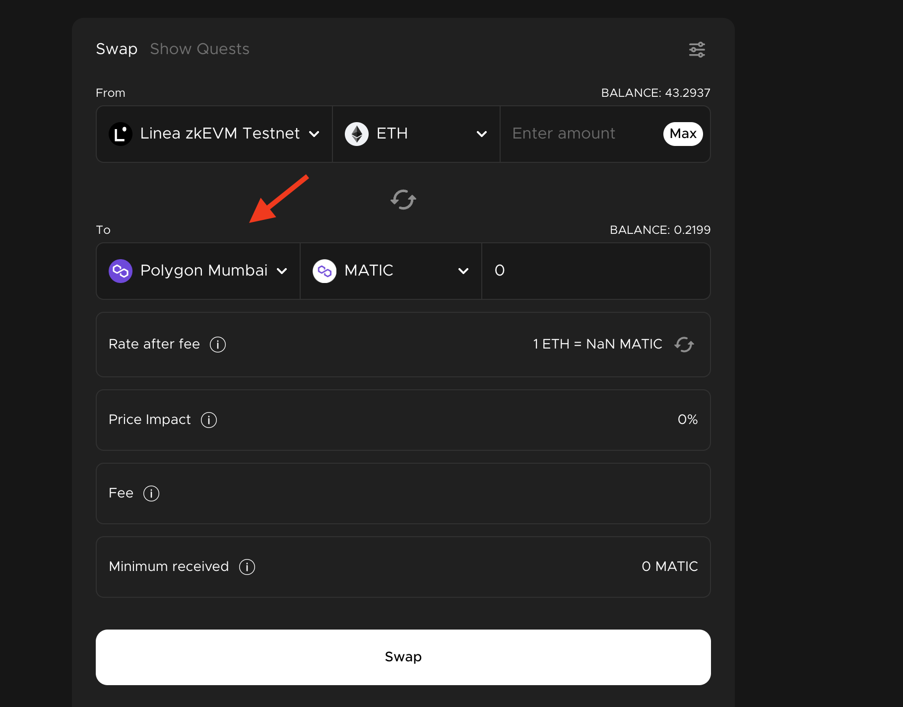Viewport: 903px width, 707px height.
Task: Click the MATIC token logo
Action: point(324,271)
